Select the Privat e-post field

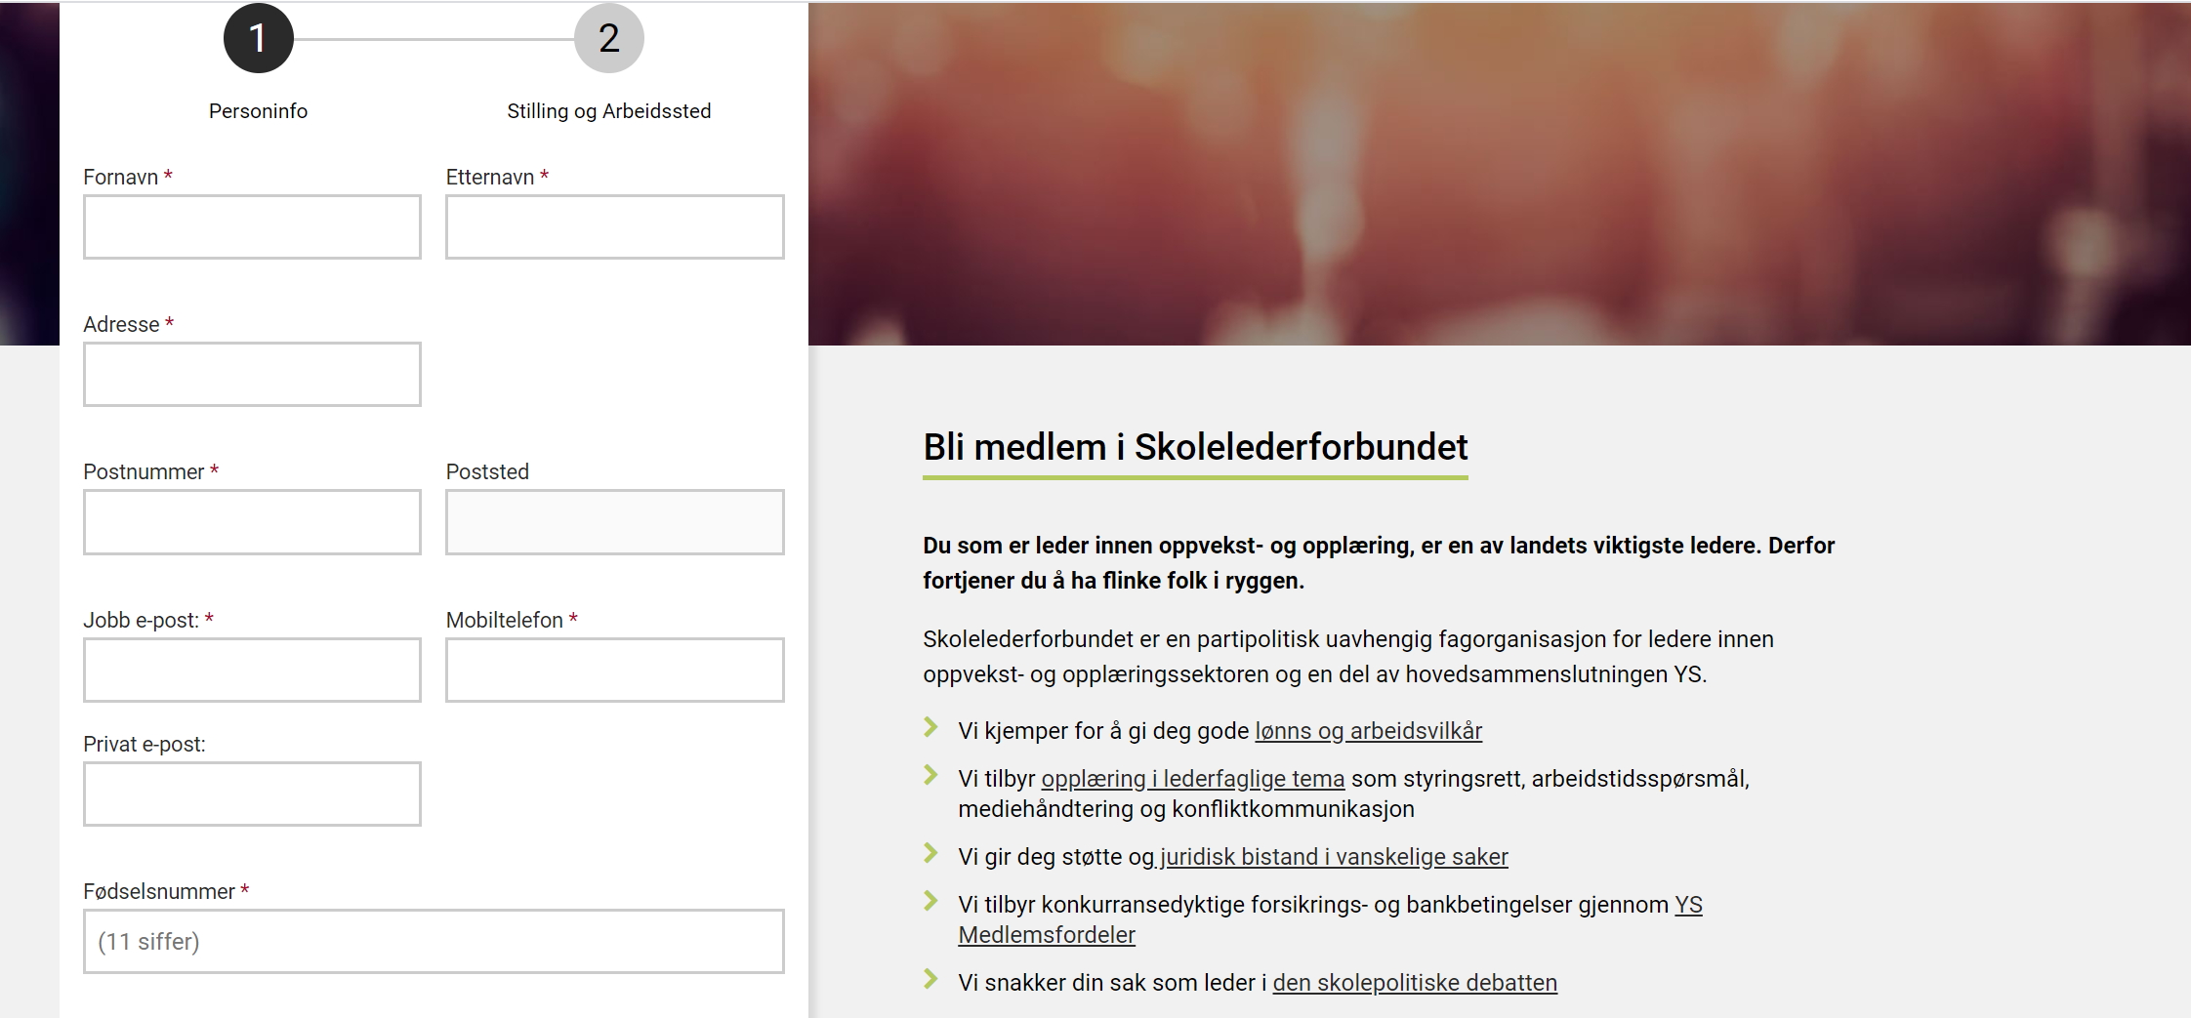(252, 794)
